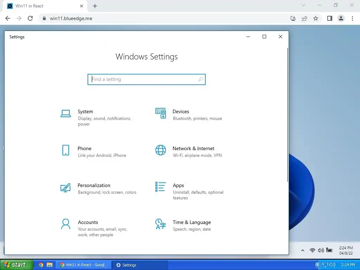Open the System category link
The height and width of the screenshot is (270, 360).
coord(85,111)
